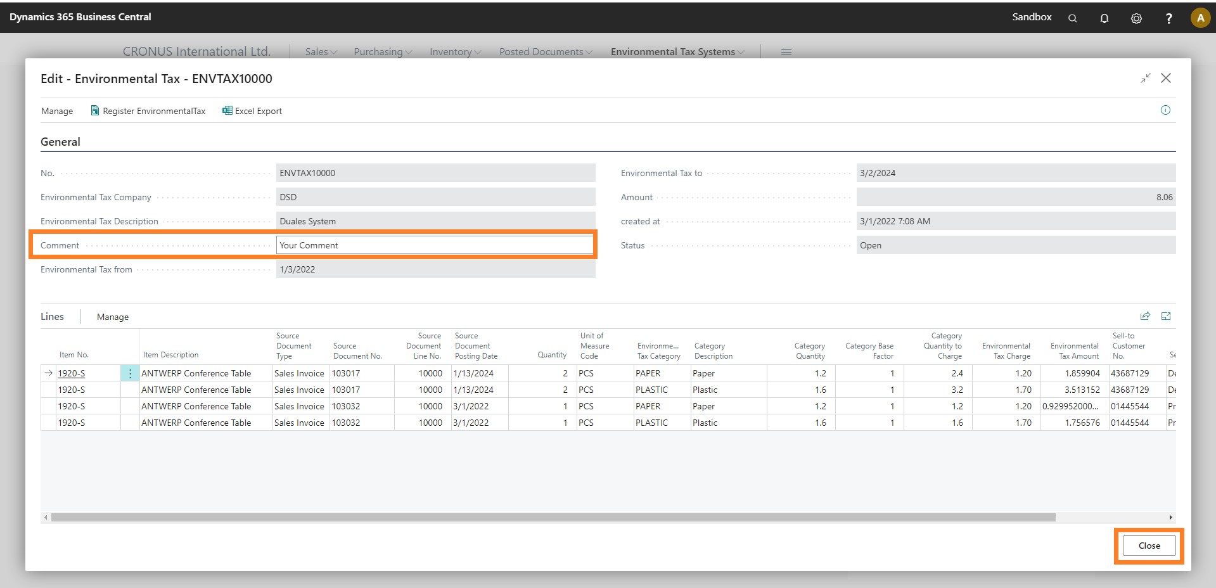Click into the Comment input field

434,245
